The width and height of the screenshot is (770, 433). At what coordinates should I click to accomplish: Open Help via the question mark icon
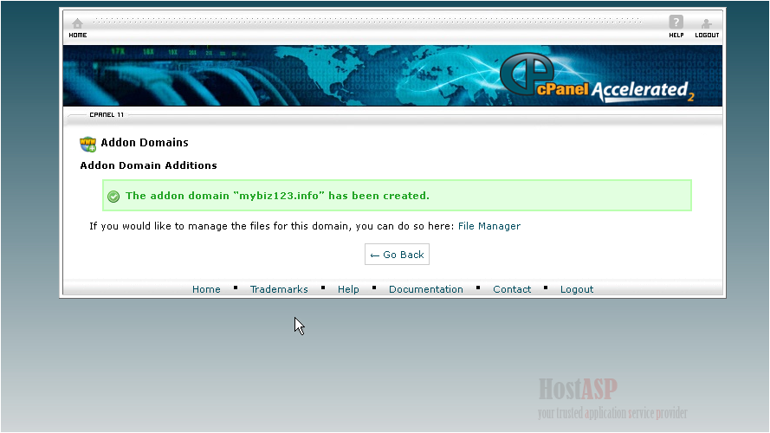point(676,23)
